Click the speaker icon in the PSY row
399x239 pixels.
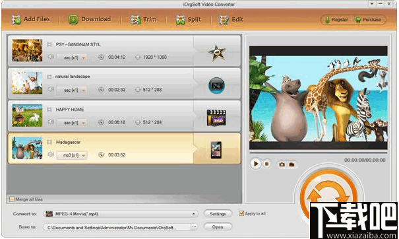(51, 57)
